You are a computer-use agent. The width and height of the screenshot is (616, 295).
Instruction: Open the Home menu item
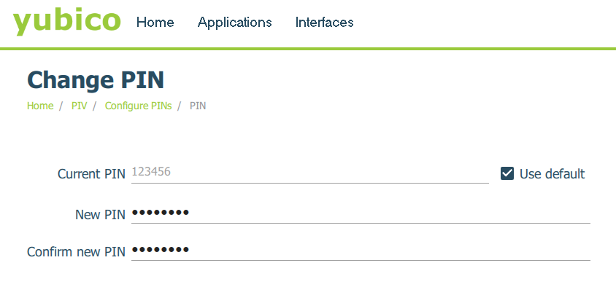[155, 23]
